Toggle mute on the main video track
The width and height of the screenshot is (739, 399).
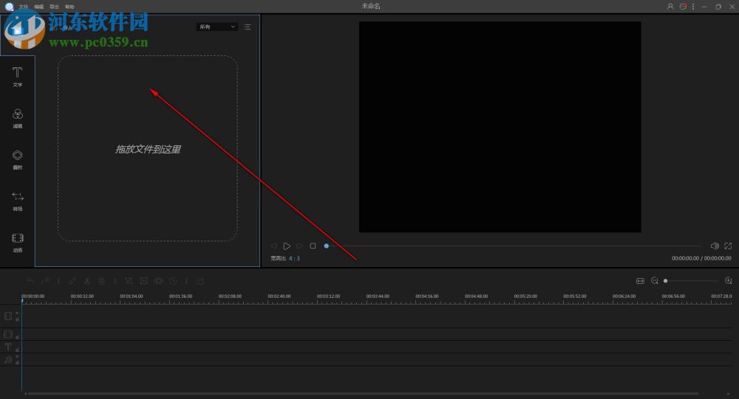(18, 313)
